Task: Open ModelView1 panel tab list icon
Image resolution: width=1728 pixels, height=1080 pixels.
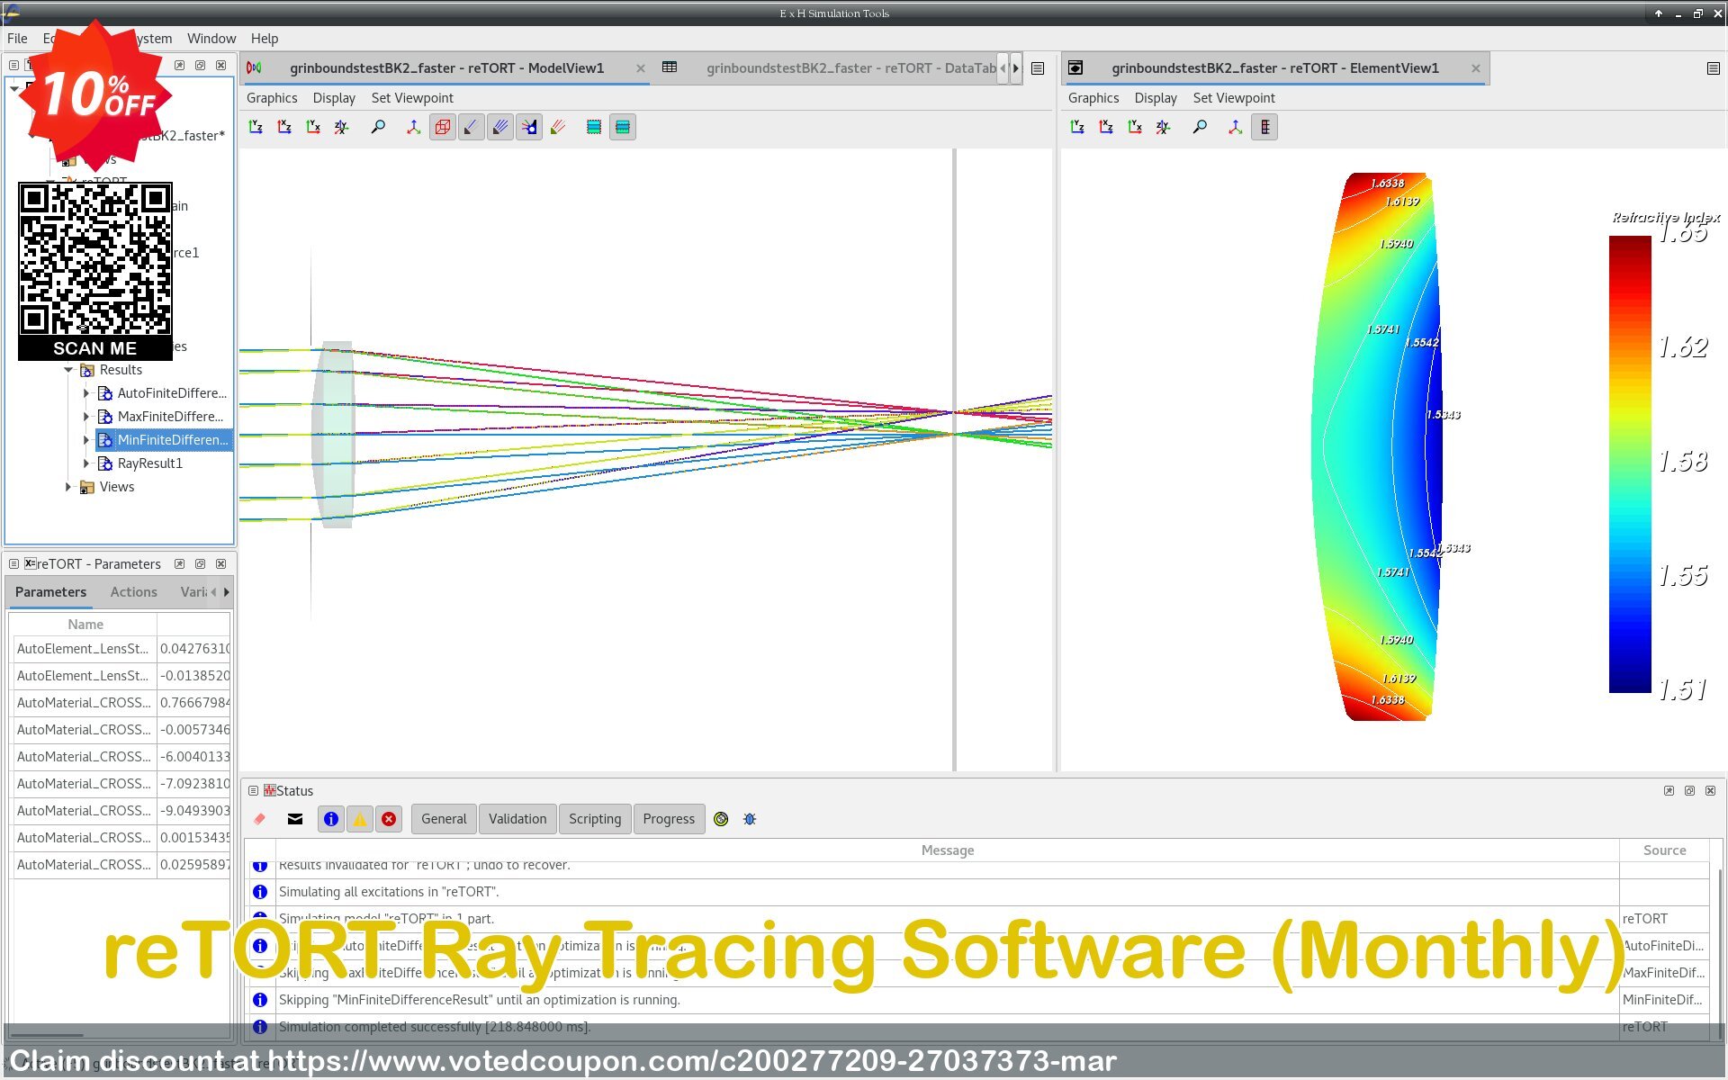Action: click(x=1038, y=68)
